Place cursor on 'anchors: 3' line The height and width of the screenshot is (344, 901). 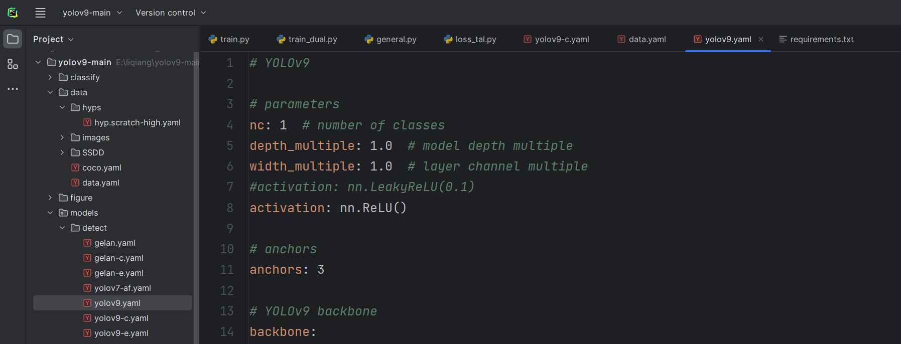[287, 269]
